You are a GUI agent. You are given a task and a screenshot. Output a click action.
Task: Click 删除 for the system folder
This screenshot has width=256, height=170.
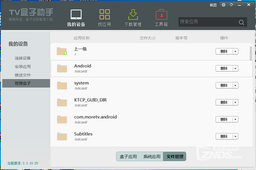(x=224, y=85)
